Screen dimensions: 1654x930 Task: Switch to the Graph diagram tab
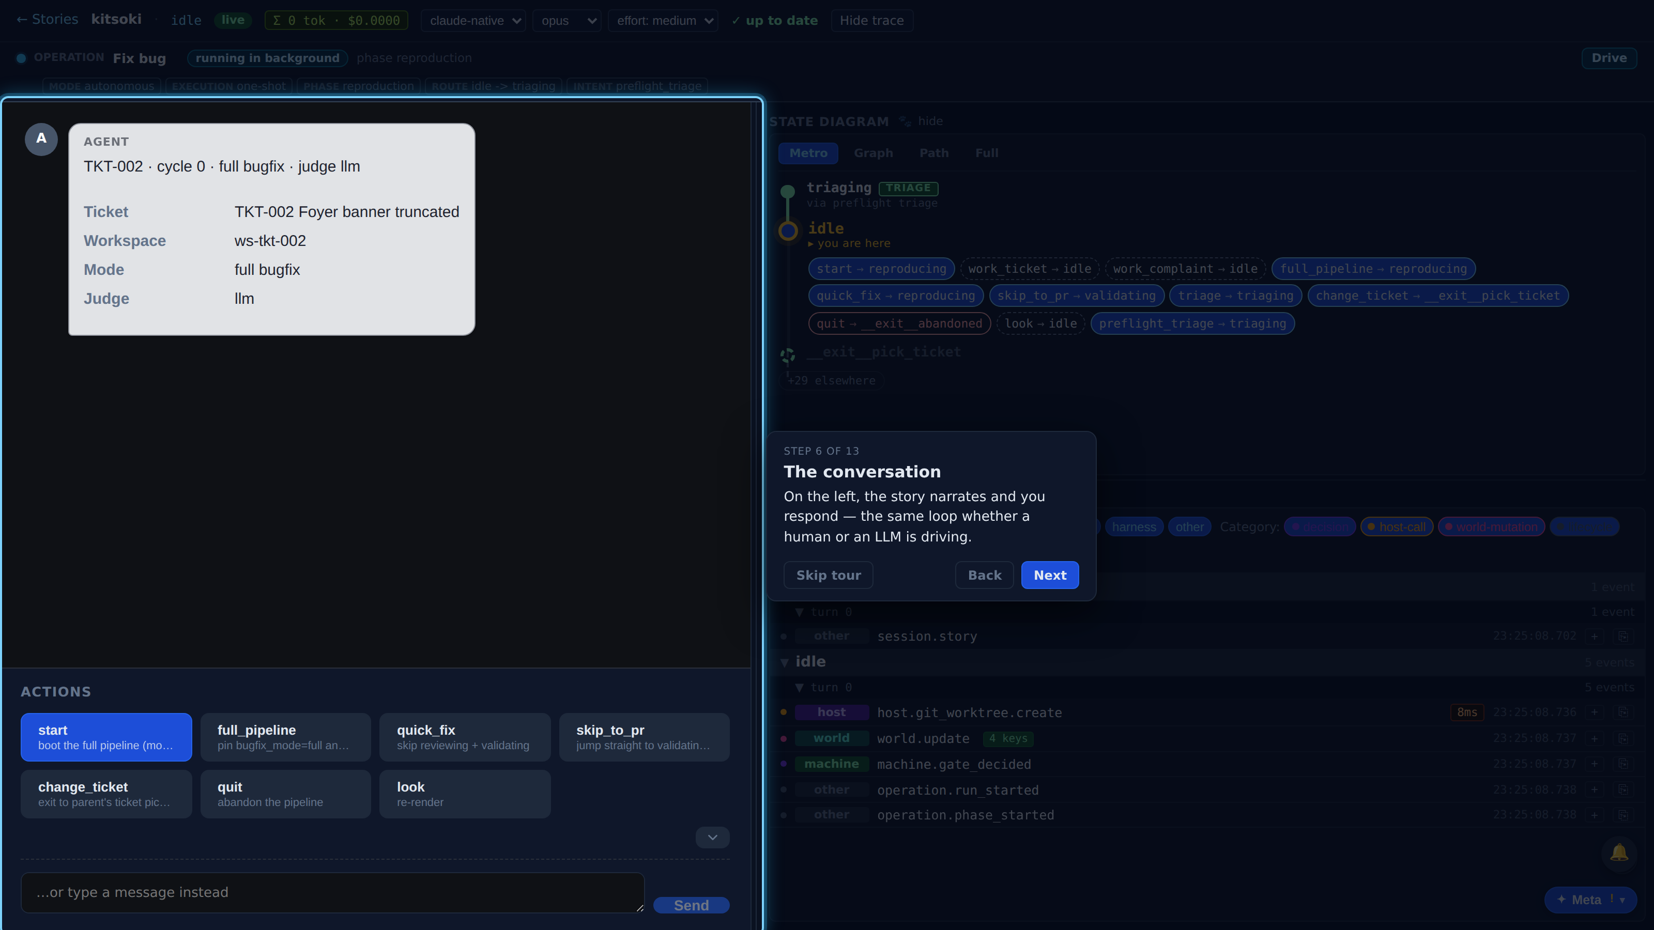873,153
